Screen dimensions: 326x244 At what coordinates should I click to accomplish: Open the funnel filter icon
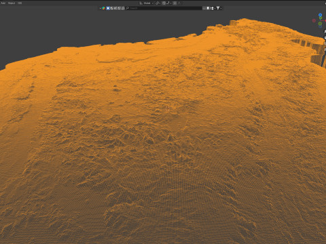tap(218, 8)
